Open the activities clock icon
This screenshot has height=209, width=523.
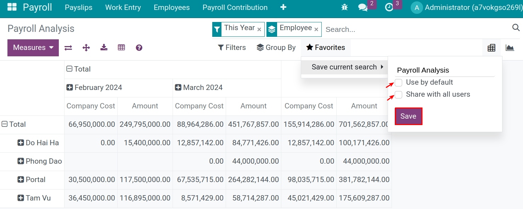[390, 7]
